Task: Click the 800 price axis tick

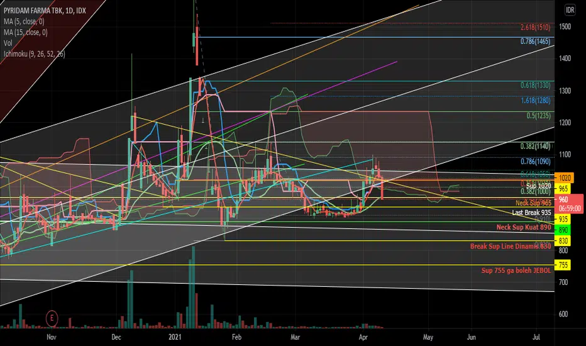Action: coord(563,250)
